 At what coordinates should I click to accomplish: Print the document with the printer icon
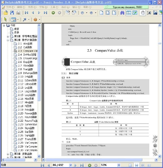coord(18,13)
